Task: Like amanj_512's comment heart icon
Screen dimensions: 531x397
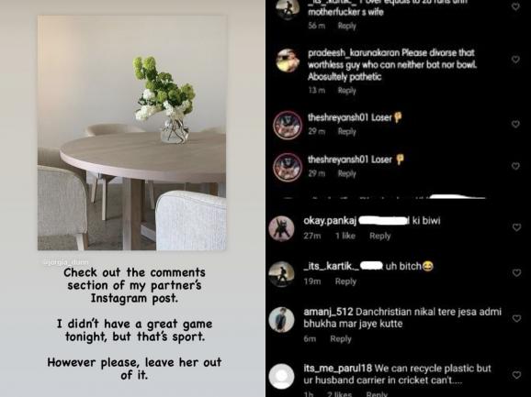Action: [x=516, y=318]
